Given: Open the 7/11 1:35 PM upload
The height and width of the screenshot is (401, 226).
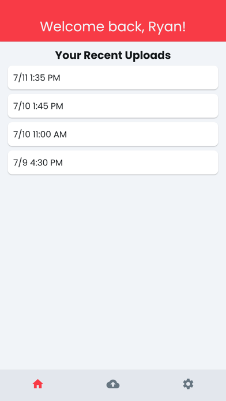Looking at the screenshot, I should click(x=113, y=77).
